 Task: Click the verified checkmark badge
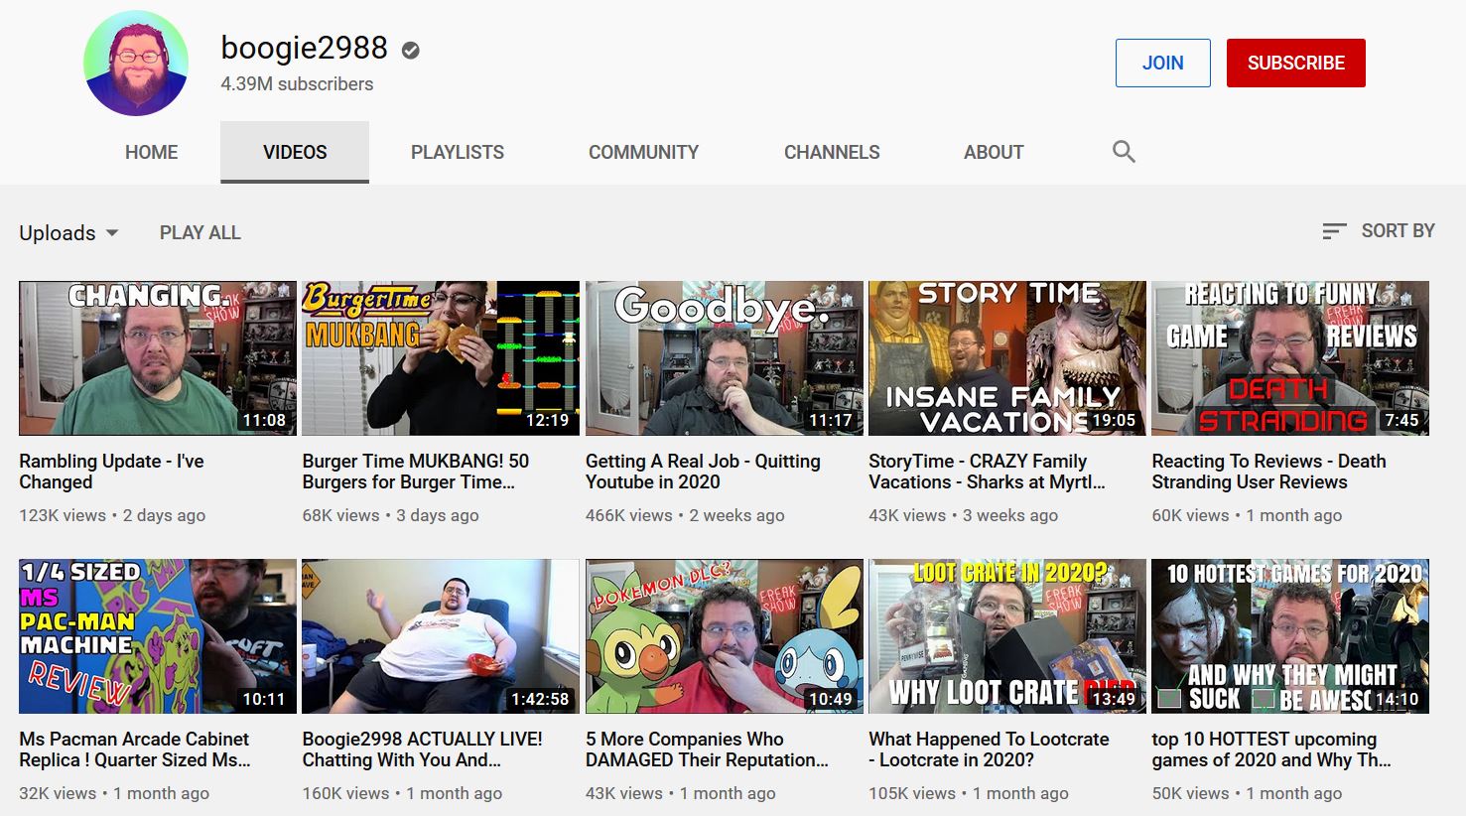(x=410, y=50)
